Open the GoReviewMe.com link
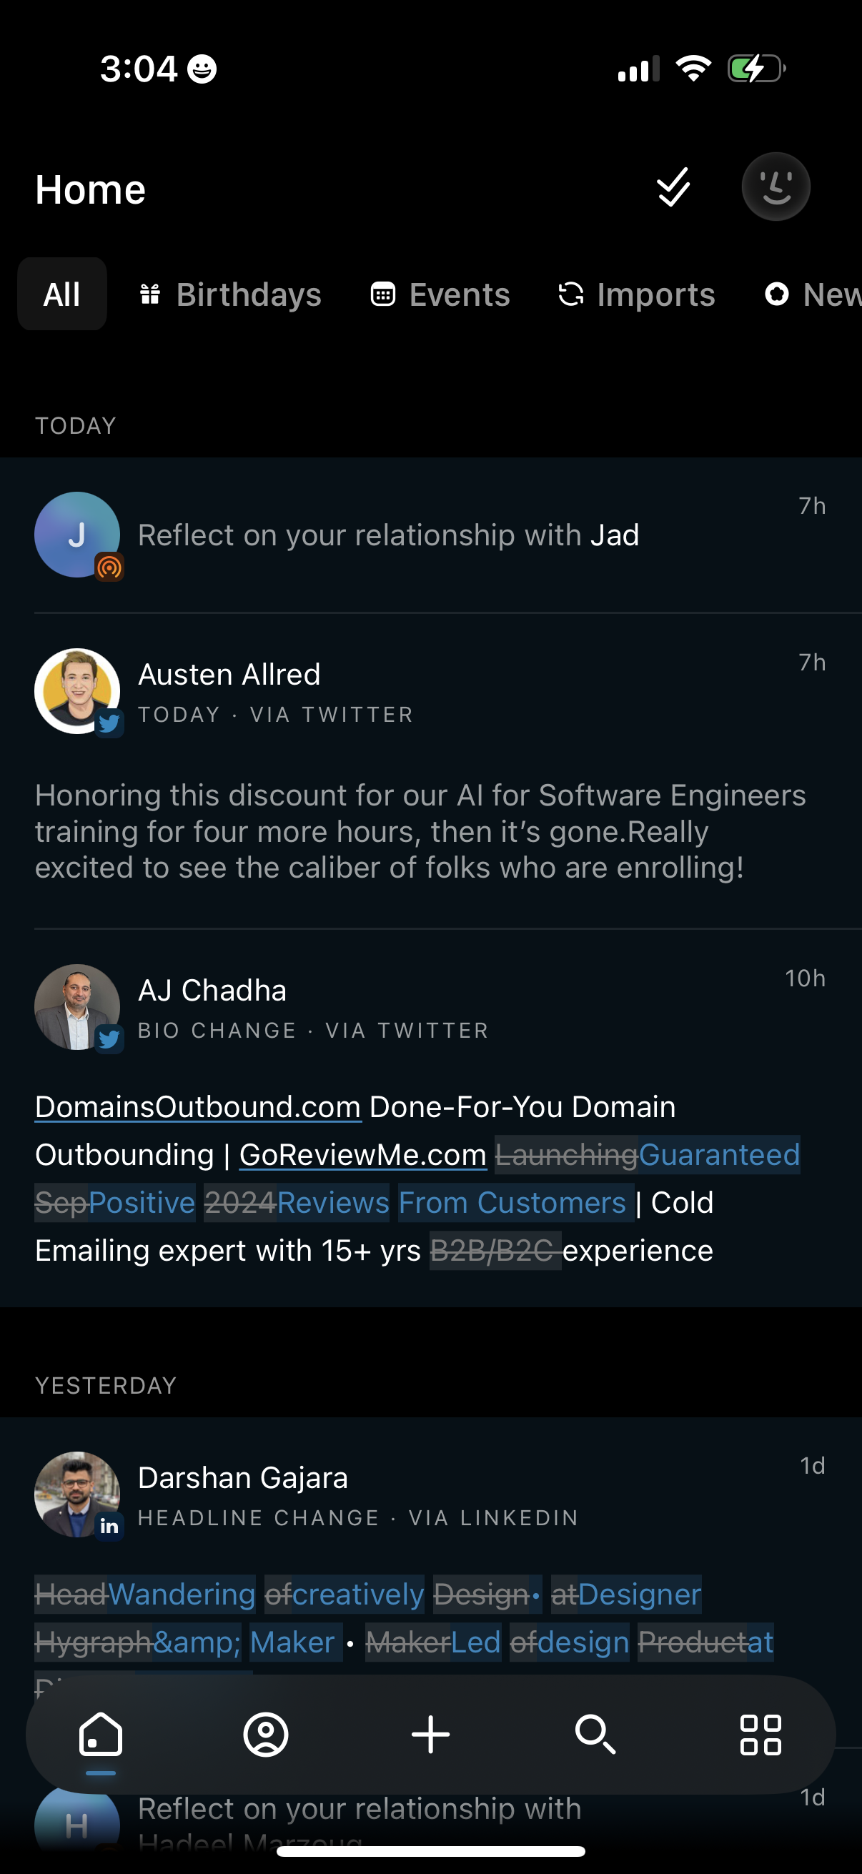 coord(362,1155)
